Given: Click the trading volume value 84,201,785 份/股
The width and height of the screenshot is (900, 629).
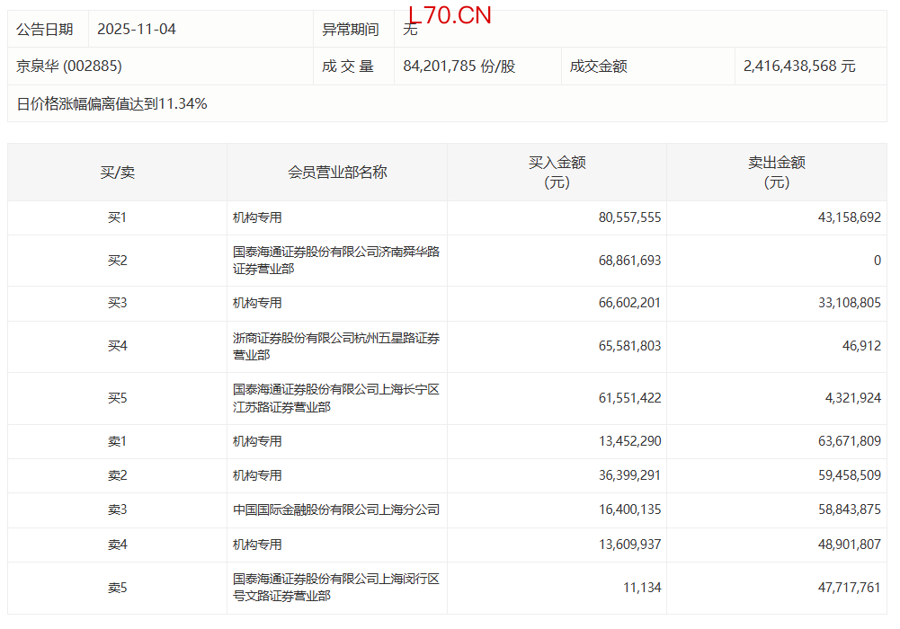Looking at the screenshot, I should point(459,66).
